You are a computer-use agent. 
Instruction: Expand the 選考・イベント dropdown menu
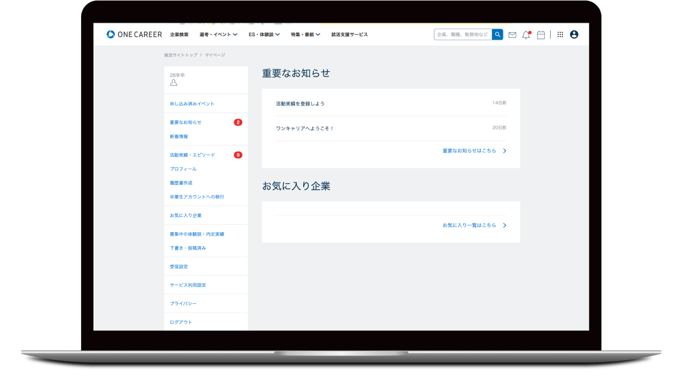pyautogui.click(x=218, y=34)
